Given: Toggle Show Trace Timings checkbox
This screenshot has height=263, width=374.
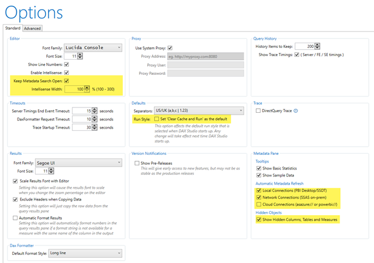Looking at the screenshot, I should pyautogui.click(x=297, y=55).
